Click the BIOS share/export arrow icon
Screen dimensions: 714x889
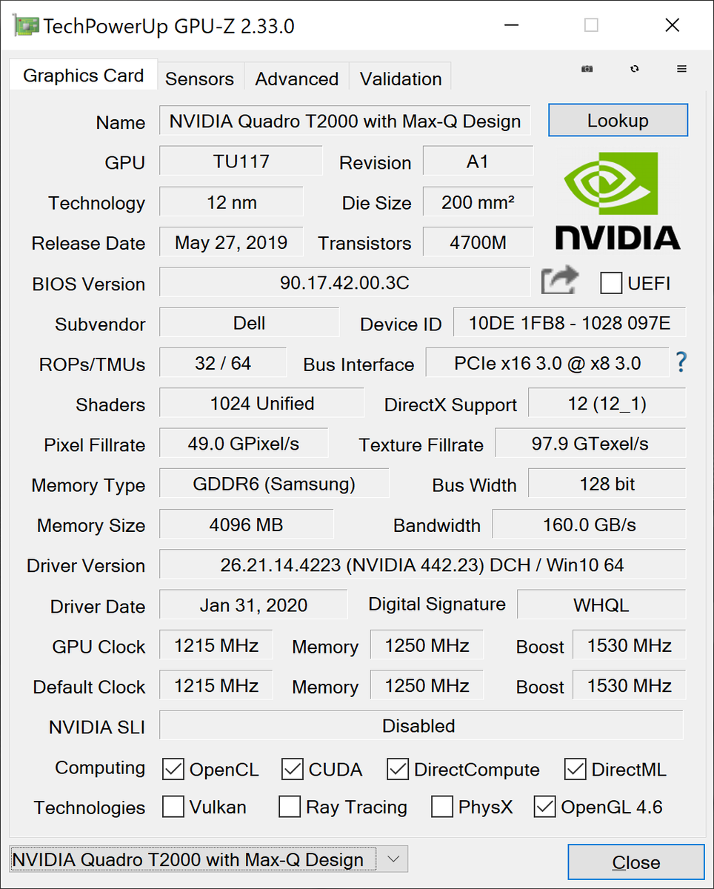(x=559, y=282)
